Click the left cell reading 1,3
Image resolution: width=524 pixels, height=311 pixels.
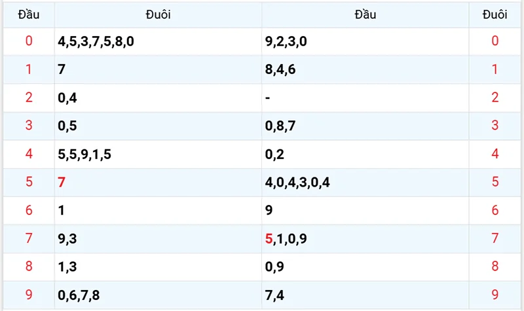(x=67, y=267)
